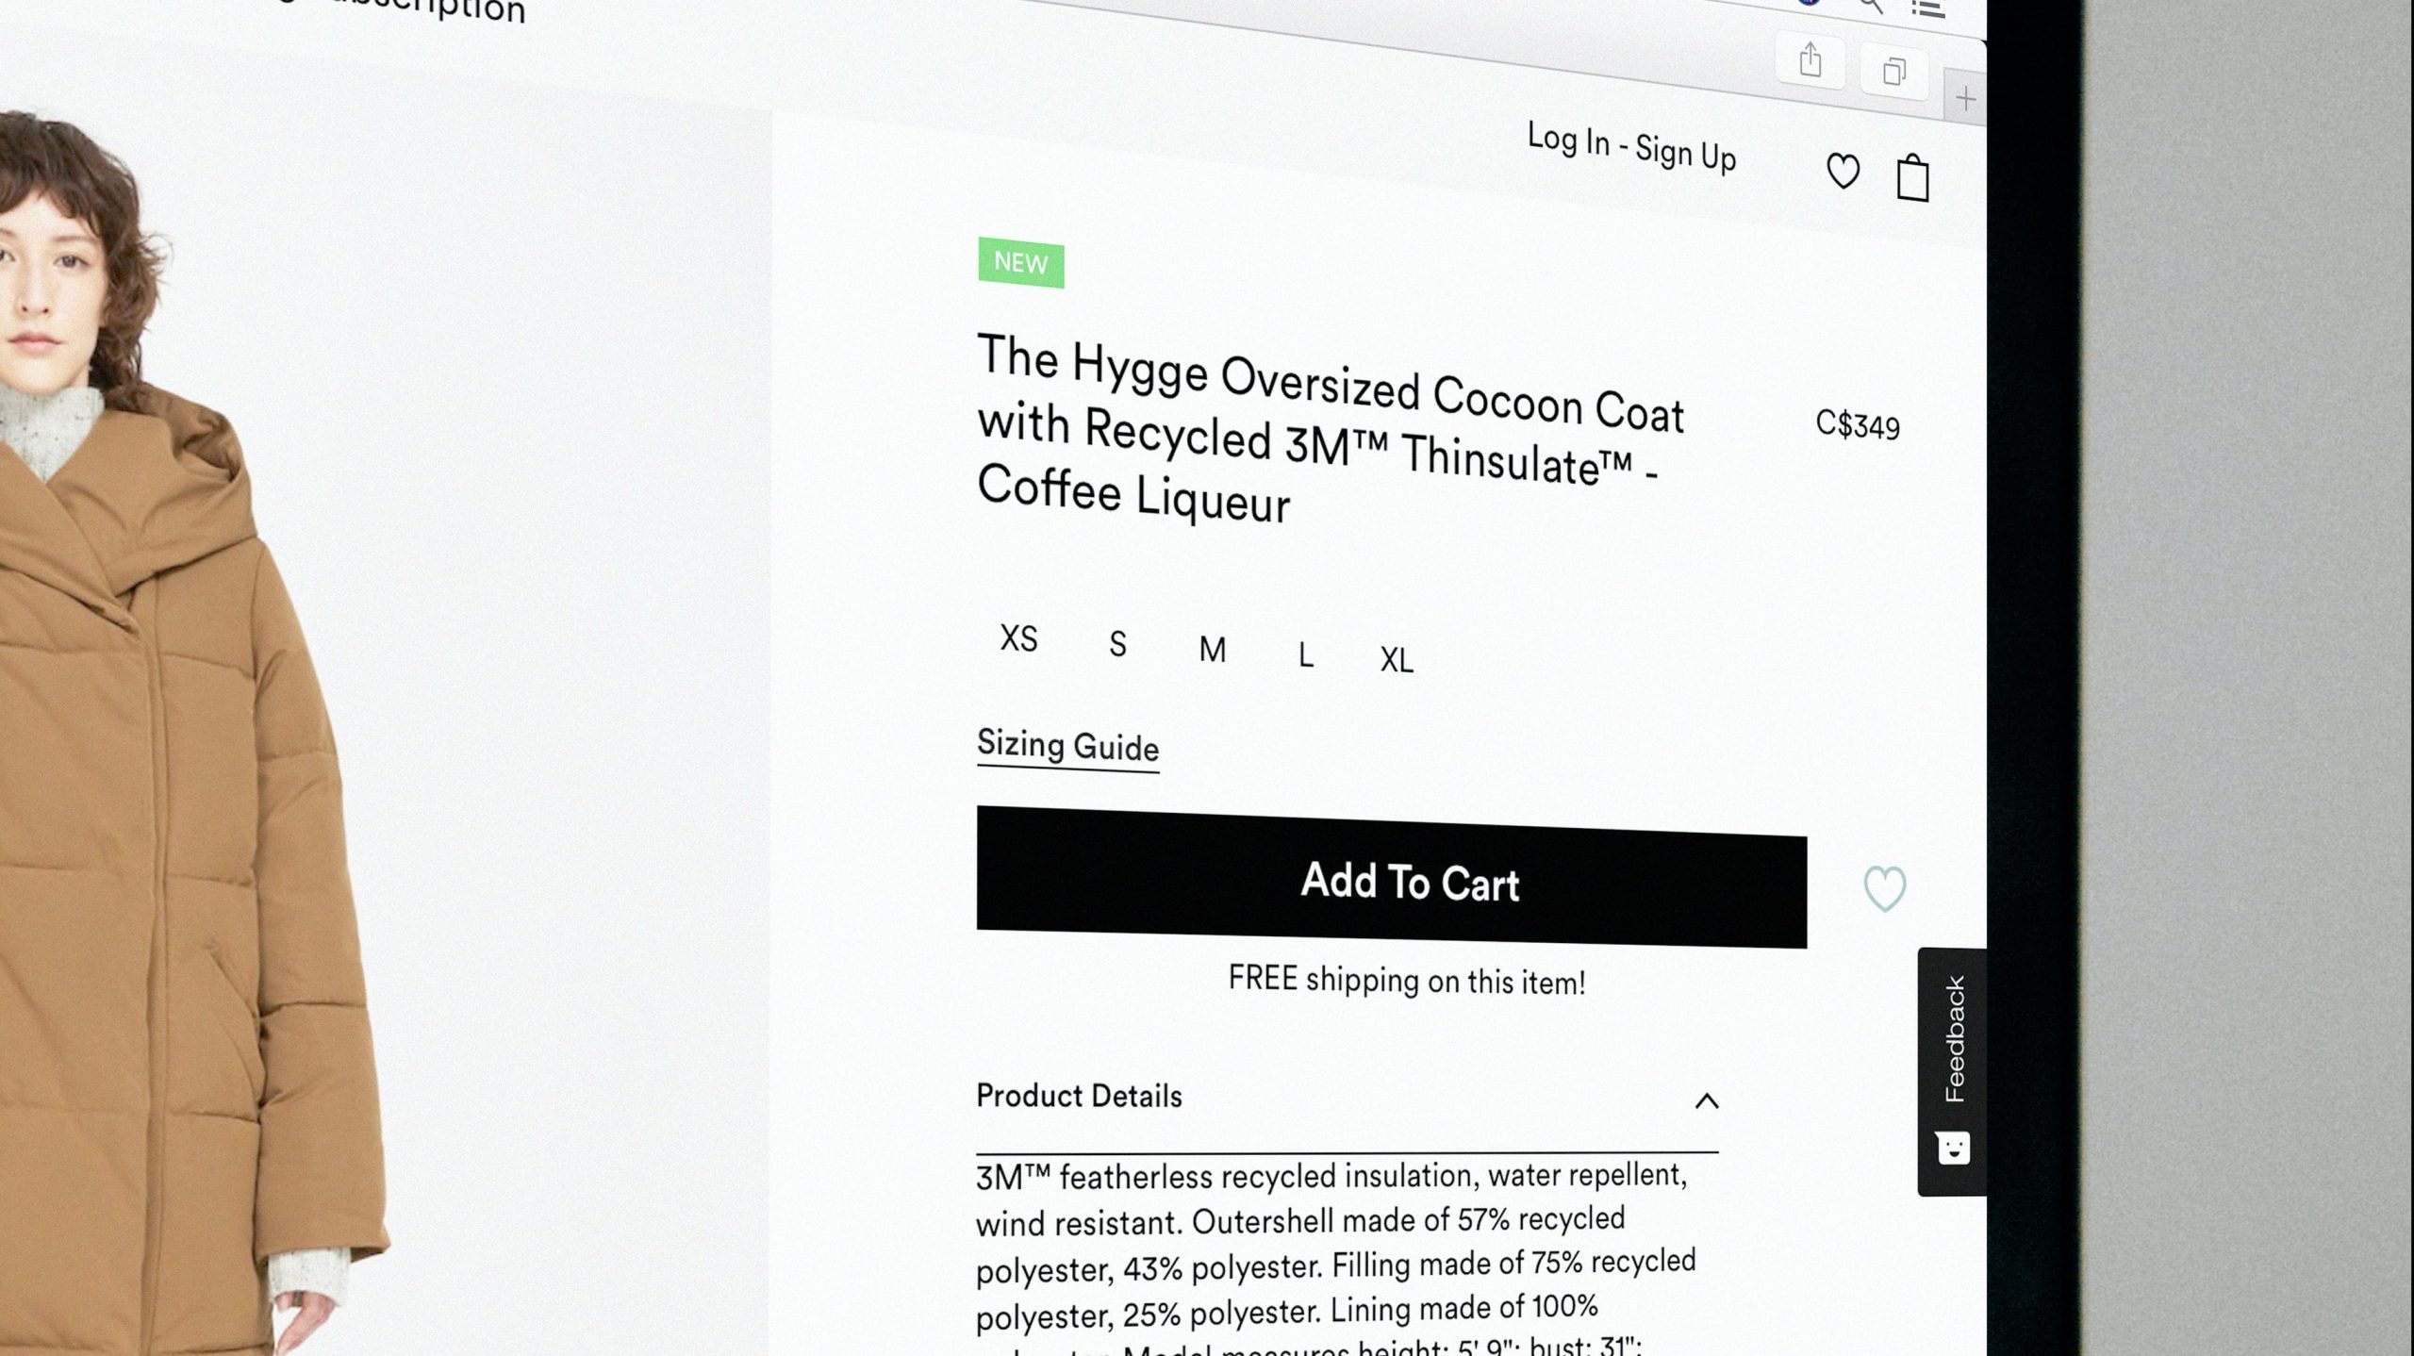Select size M
The width and height of the screenshot is (2414, 1356).
[x=1213, y=650]
